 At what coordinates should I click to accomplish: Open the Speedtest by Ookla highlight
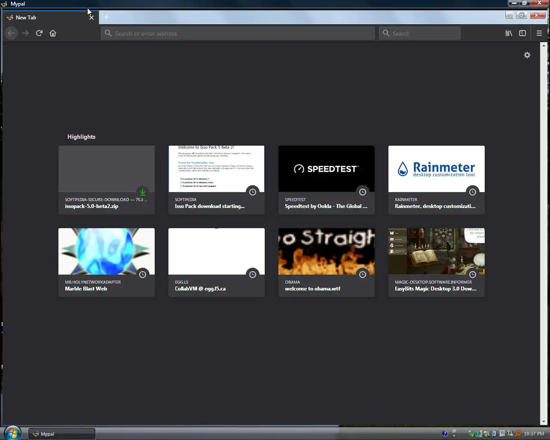click(x=327, y=180)
